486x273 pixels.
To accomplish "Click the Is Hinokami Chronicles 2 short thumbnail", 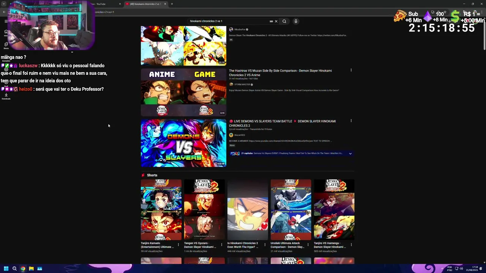I will click(248, 210).
